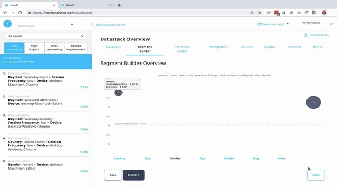Open a new browser tab

pos(119,5)
